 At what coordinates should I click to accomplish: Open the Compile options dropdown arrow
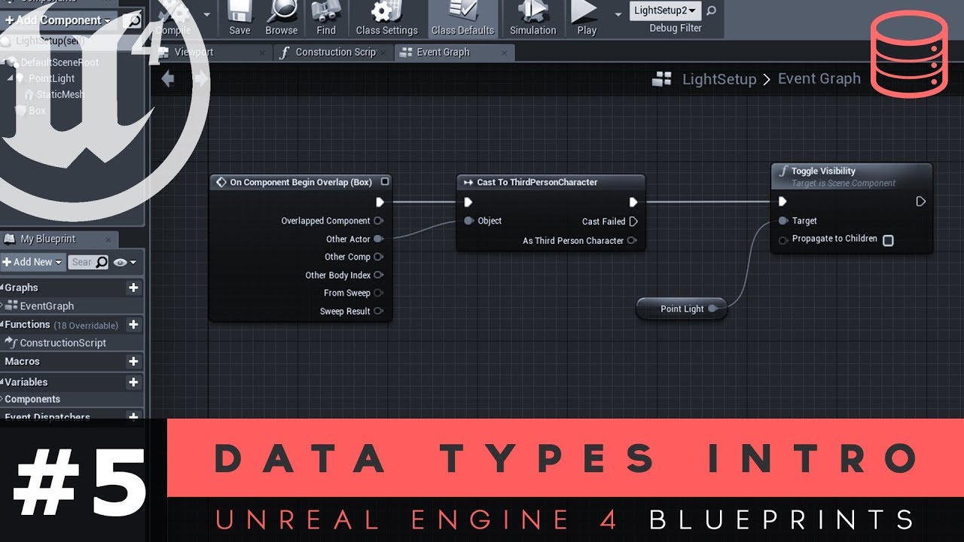(206, 14)
